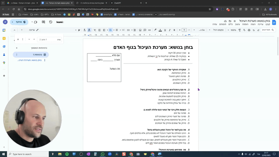The width and height of the screenshot is (279, 157).
Task: Open the insert comment icon
Action: [145, 30]
